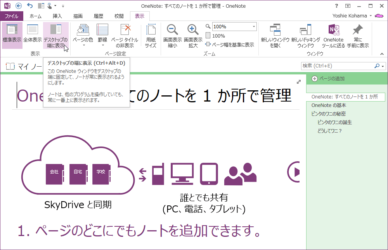
Task: Switch to the 校閲 tab
Action: 119,16
